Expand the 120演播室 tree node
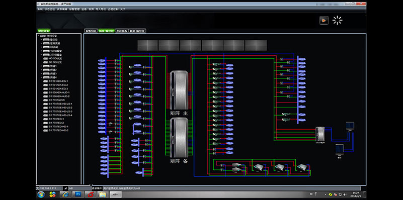Viewport: 403px width, 200px height. (41, 51)
